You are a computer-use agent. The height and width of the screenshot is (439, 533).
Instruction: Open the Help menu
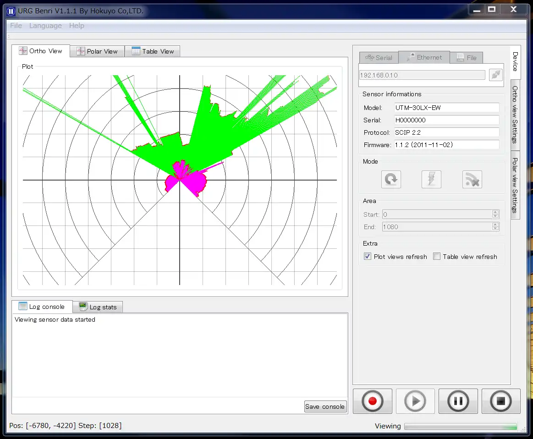click(77, 26)
